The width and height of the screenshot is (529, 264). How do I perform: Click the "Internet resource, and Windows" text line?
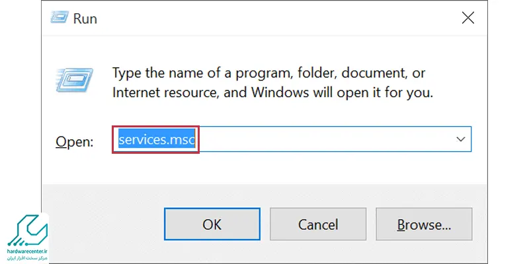[272, 92]
